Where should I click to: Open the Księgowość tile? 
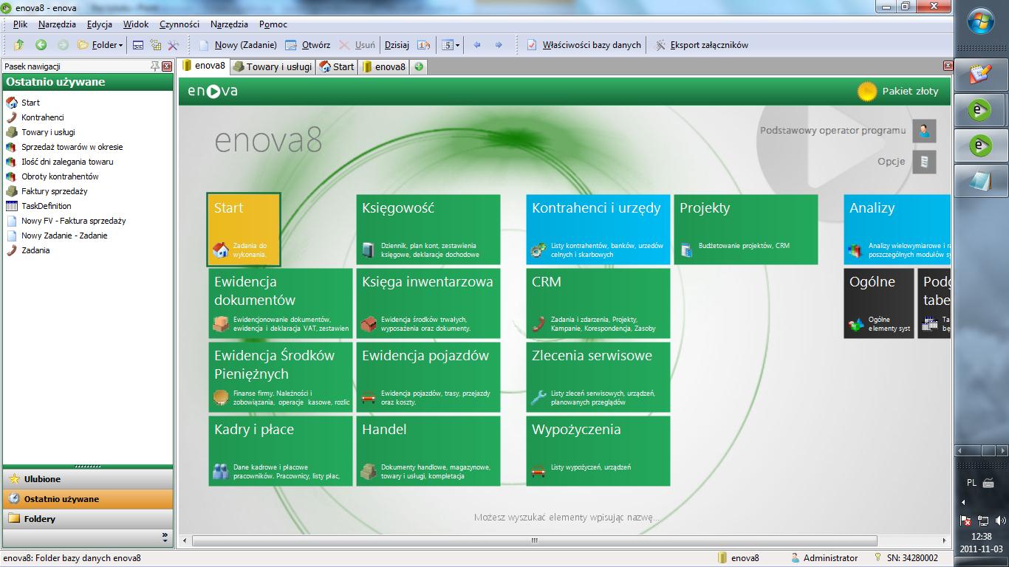(428, 230)
